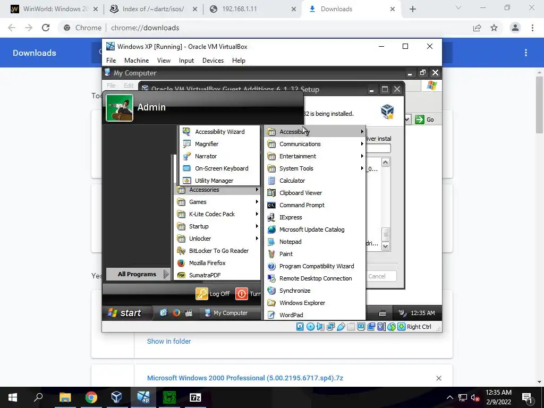Expand Entertainment submenu
This screenshot has width=544, height=408.
(x=315, y=156)
